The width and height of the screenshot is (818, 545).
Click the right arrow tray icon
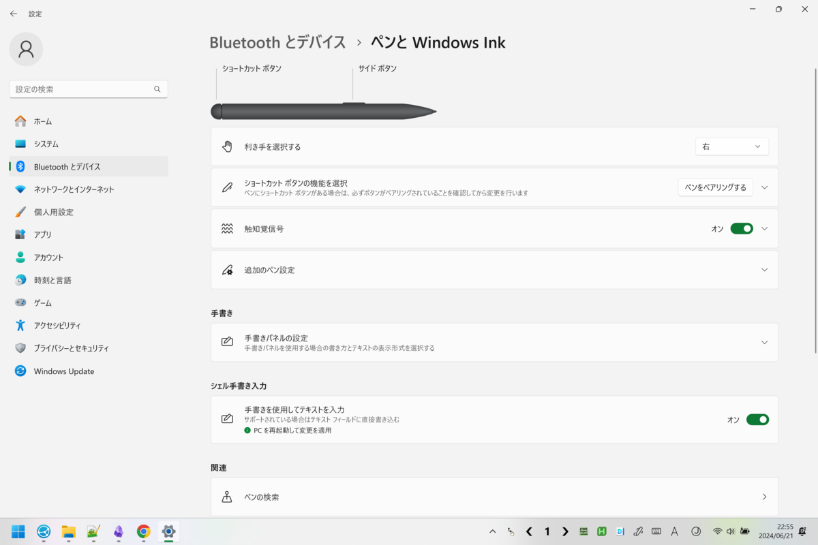(x=565, y=531)
